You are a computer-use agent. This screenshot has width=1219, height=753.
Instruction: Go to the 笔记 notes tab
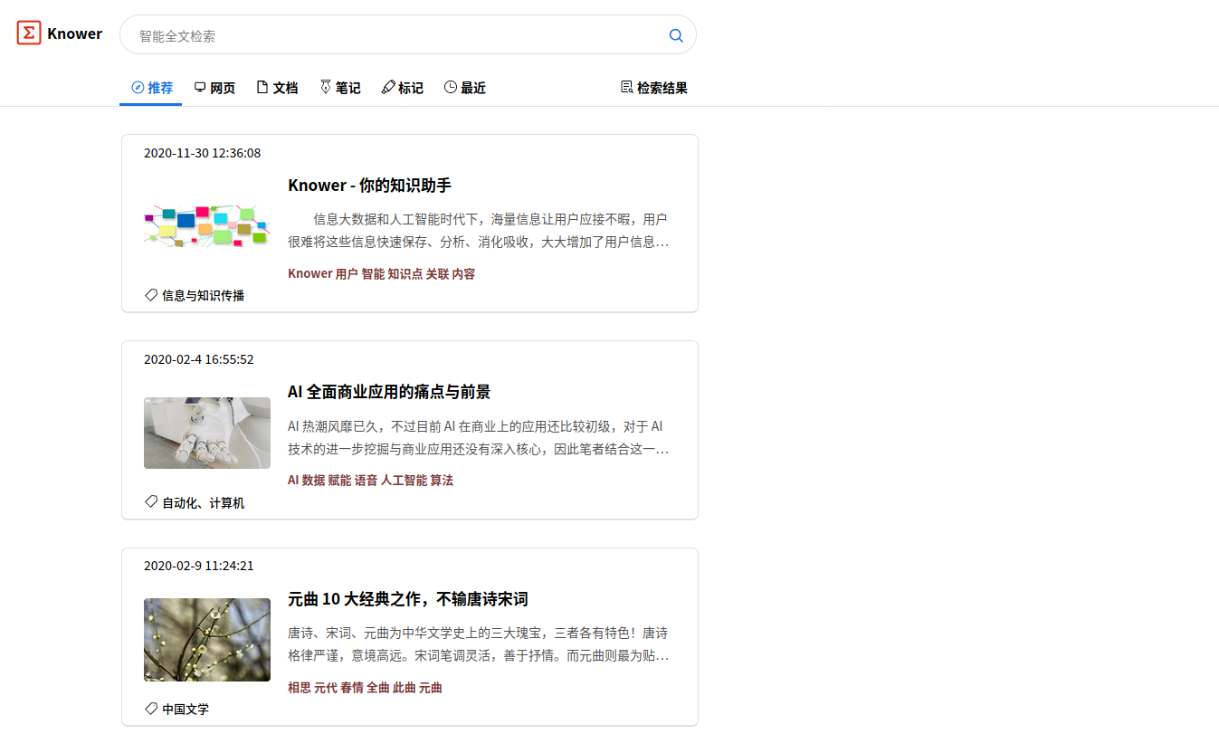pyautogui.click(x=339, y=88)
